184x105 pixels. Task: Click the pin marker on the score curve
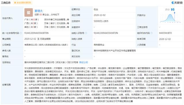175,13
